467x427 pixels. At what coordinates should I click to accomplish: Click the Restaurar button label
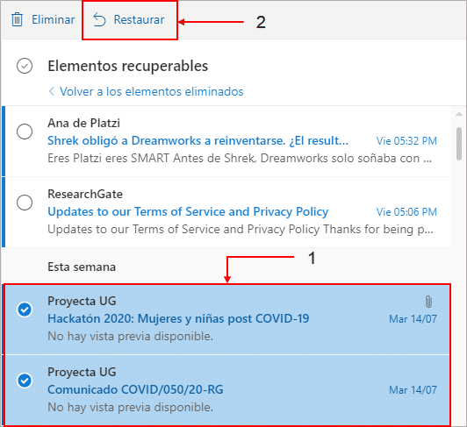point(139,19)
